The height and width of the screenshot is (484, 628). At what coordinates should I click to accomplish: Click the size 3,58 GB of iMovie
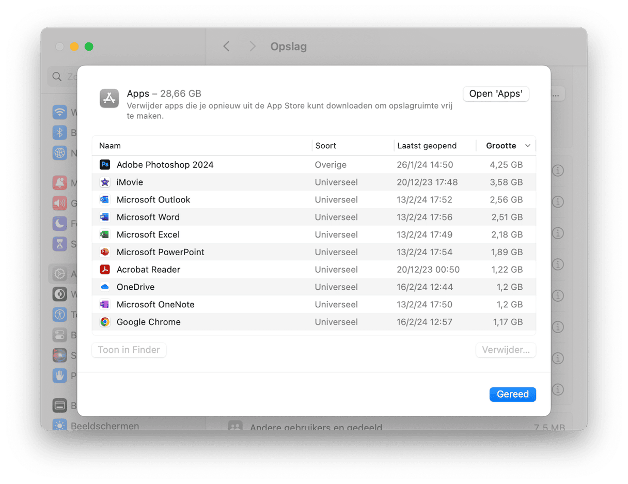coord(506,182)
